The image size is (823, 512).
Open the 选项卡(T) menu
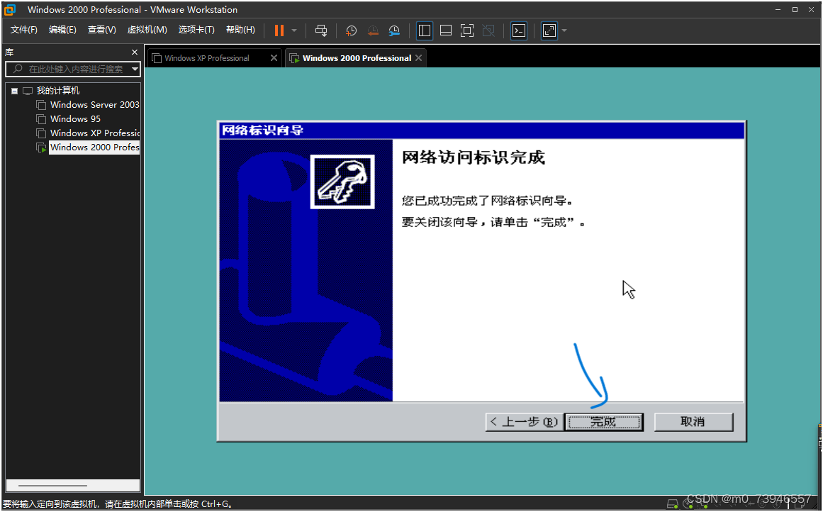196,30
